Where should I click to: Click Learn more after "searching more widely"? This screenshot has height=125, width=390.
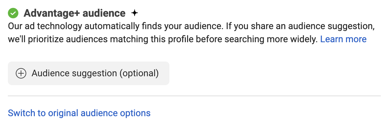pos(343,39)
